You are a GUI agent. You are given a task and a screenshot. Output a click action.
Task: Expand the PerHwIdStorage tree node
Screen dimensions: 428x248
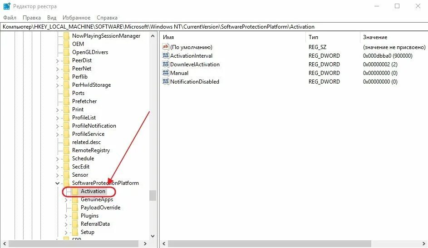[x=57, y=85]
